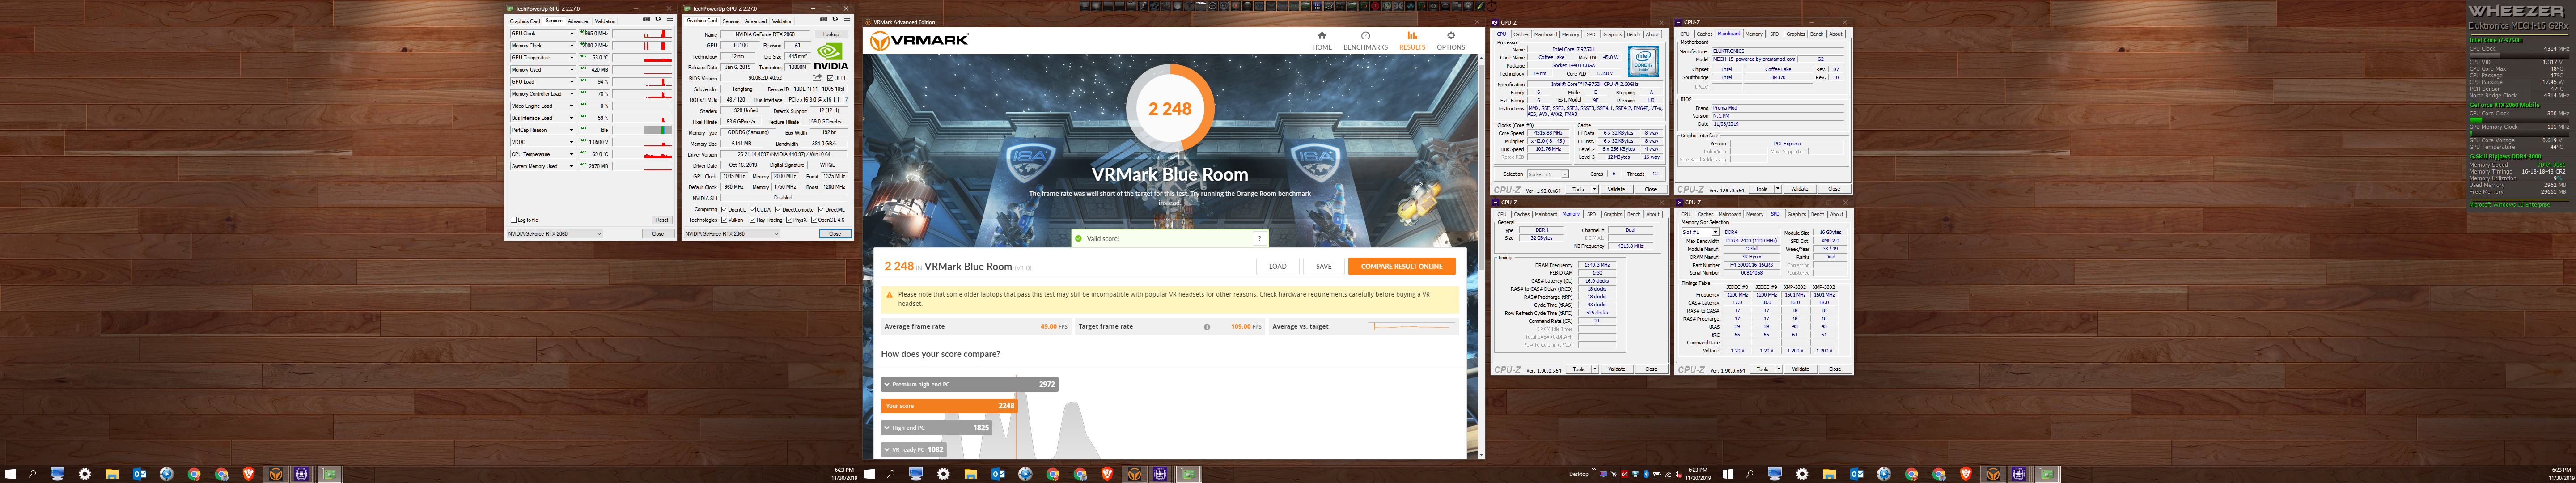Open File Explorer from middle monitor taskbar
2576x483 pixels.
(971, 474)
